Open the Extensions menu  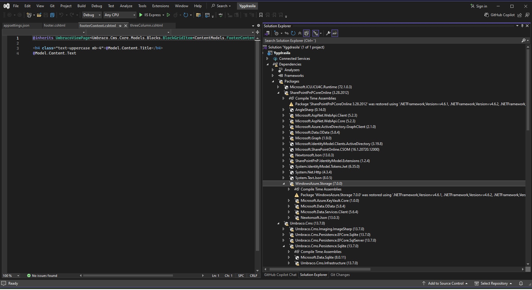(x=161, y=6)
